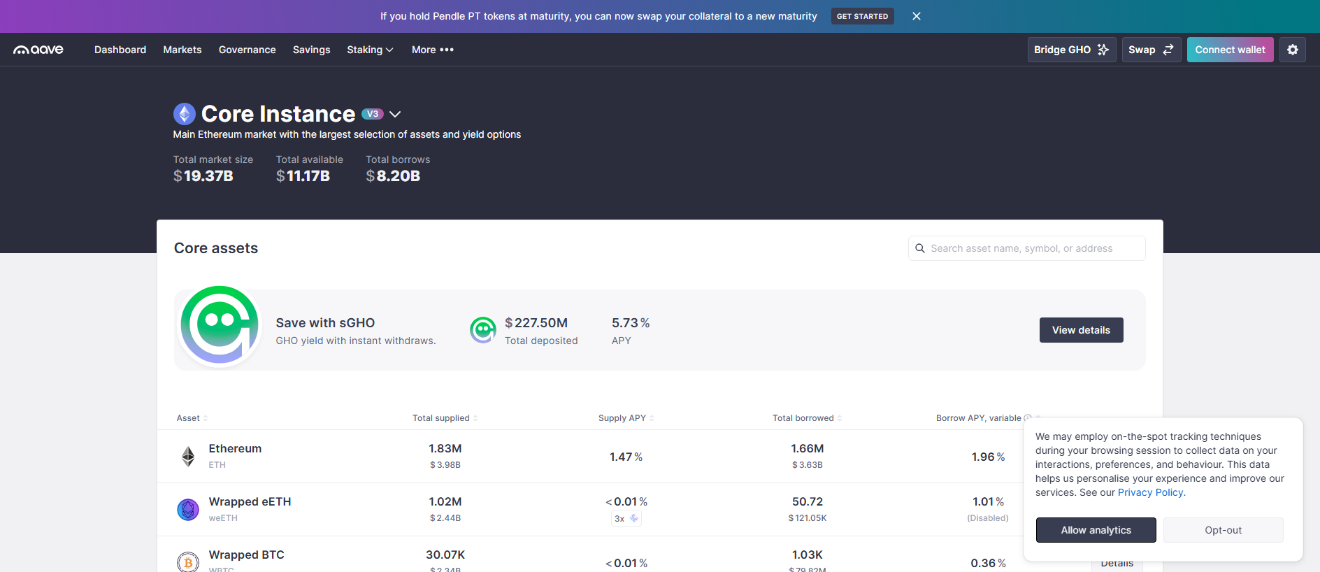Screen dimensions: 1320x572
Task: Click the $19.37B total market size value
Action: [203, 176]
